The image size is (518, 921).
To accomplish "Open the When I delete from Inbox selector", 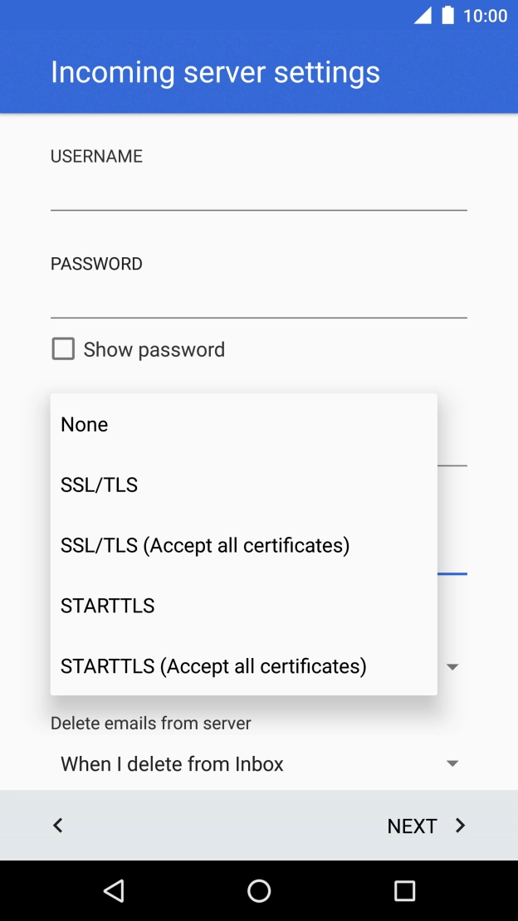I will tap(173, 763).
